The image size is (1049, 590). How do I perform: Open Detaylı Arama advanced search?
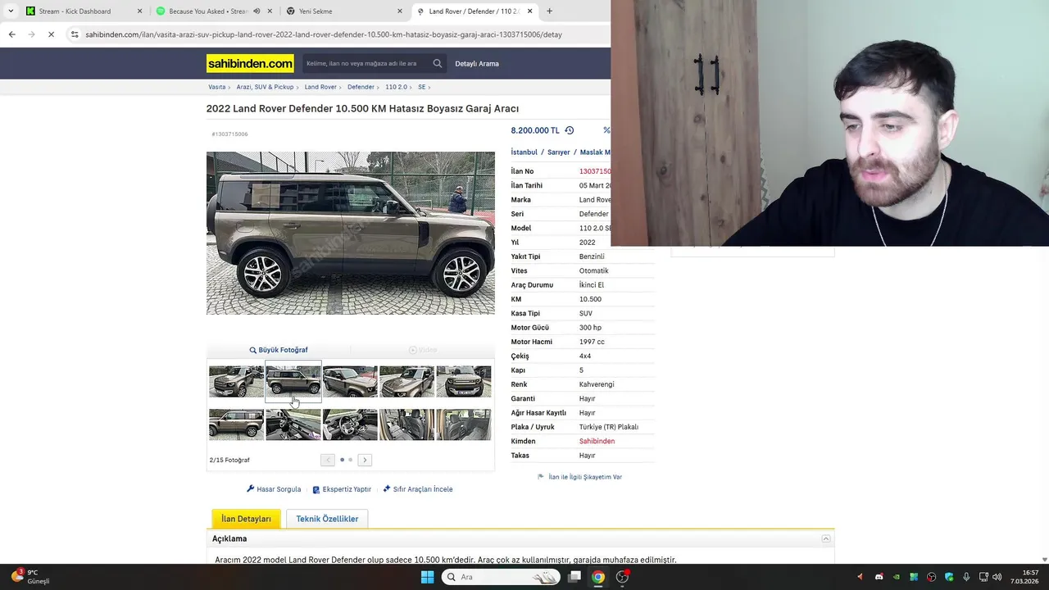pos(477,63)
